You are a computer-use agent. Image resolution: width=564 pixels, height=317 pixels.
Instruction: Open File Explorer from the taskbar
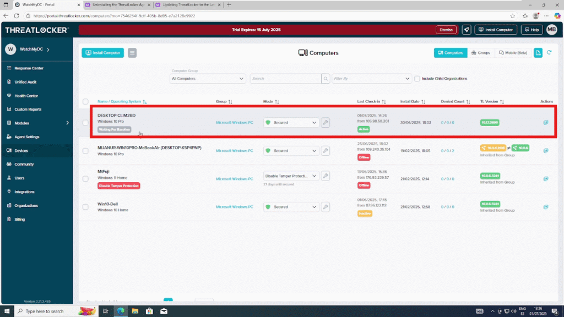point(135,311)
